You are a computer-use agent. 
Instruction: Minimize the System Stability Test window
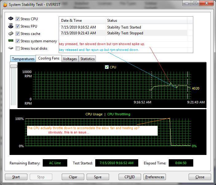pos(187,3)
